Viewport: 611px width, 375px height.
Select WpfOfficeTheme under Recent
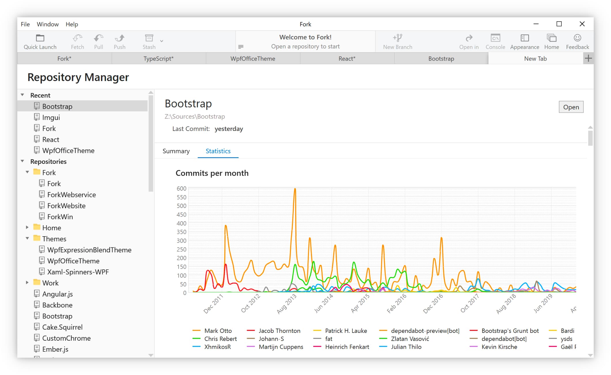coord(83,150)
